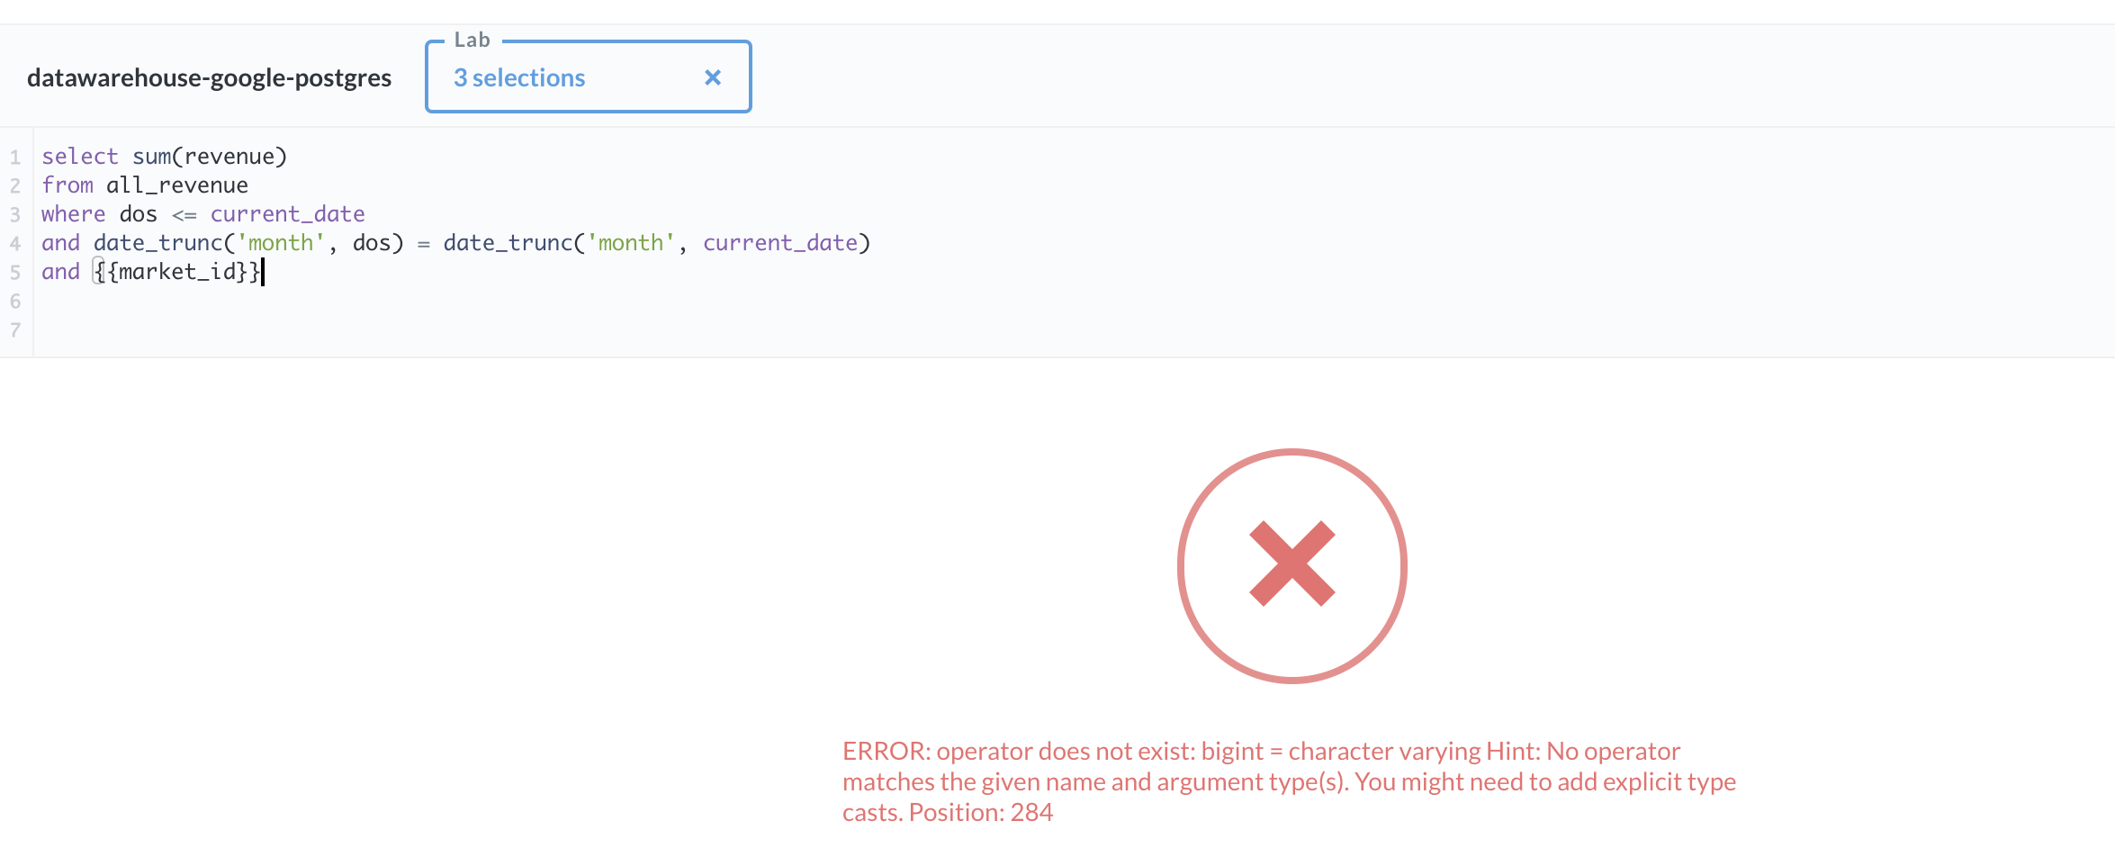Click line number 5 in the editor
Viewport: 2115px width, 848px height.
coord(14,271)
